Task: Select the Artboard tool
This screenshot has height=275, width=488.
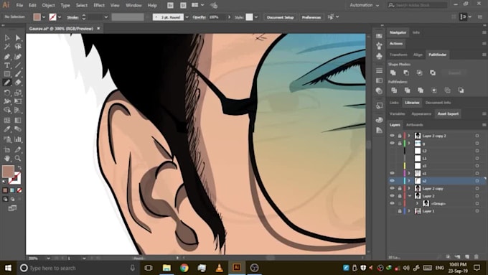Action: pos(7,149)
